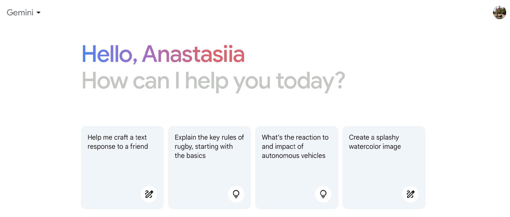
Task: Click "watercolor image" text on the last card
Action: tap(375, 147)
